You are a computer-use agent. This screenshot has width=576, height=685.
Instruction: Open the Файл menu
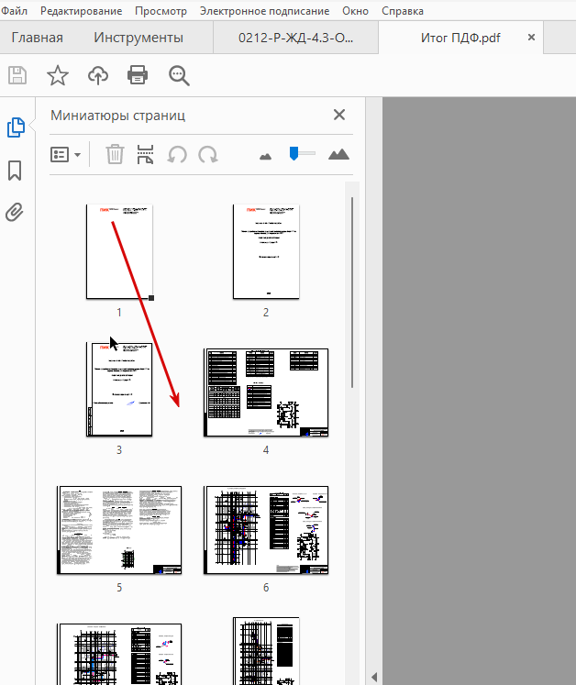[15, 10]
